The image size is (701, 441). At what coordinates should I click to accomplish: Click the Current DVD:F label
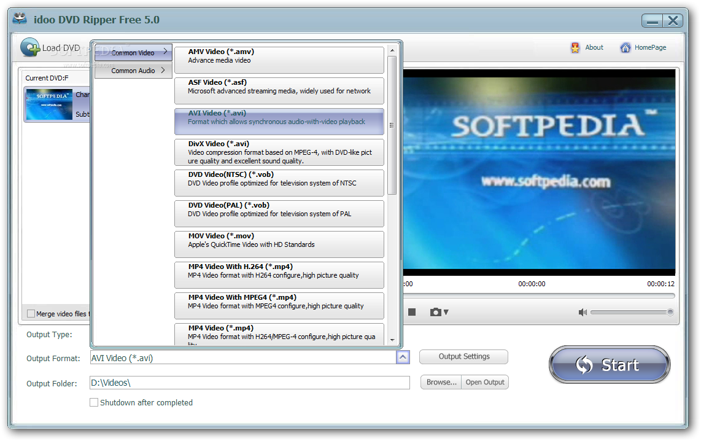point(47,78)
